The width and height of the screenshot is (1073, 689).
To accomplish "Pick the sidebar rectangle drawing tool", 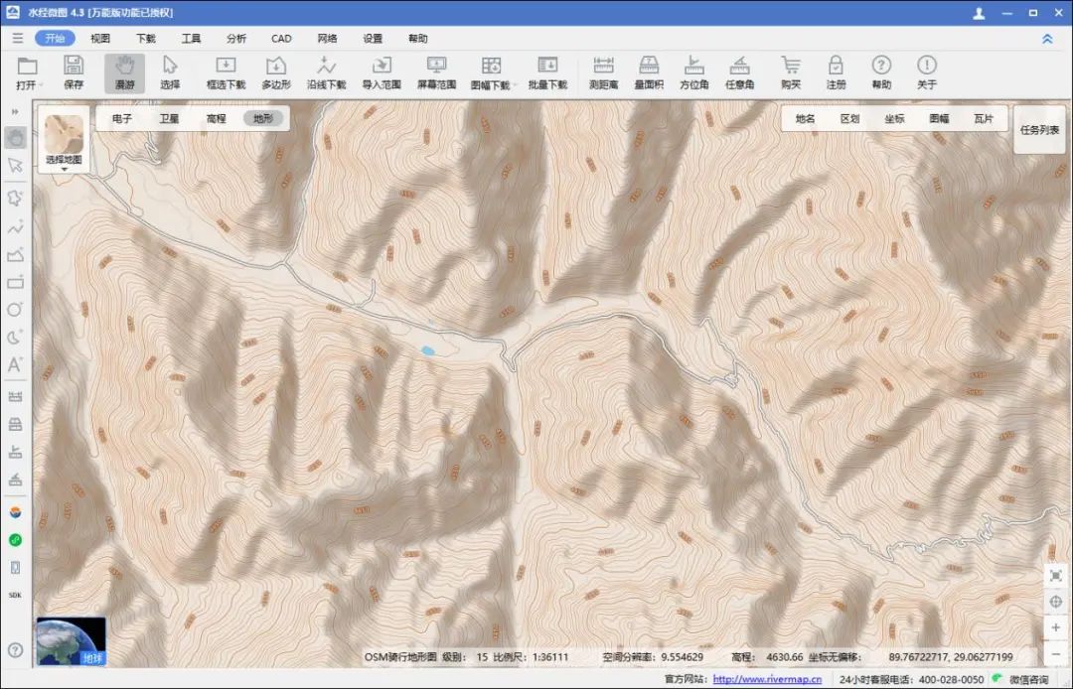I will coord(15,282).
